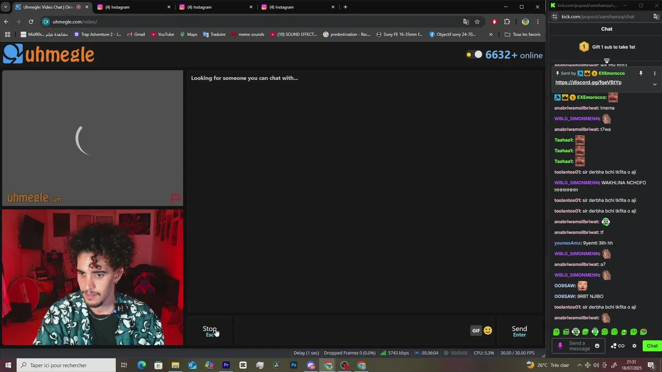Open the apps grid in bookmarks bar
This screenshot has height=372, width=662.
click(7, 35)
